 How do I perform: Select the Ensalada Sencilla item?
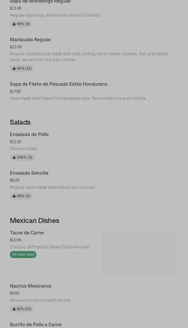tap(29, 173)
